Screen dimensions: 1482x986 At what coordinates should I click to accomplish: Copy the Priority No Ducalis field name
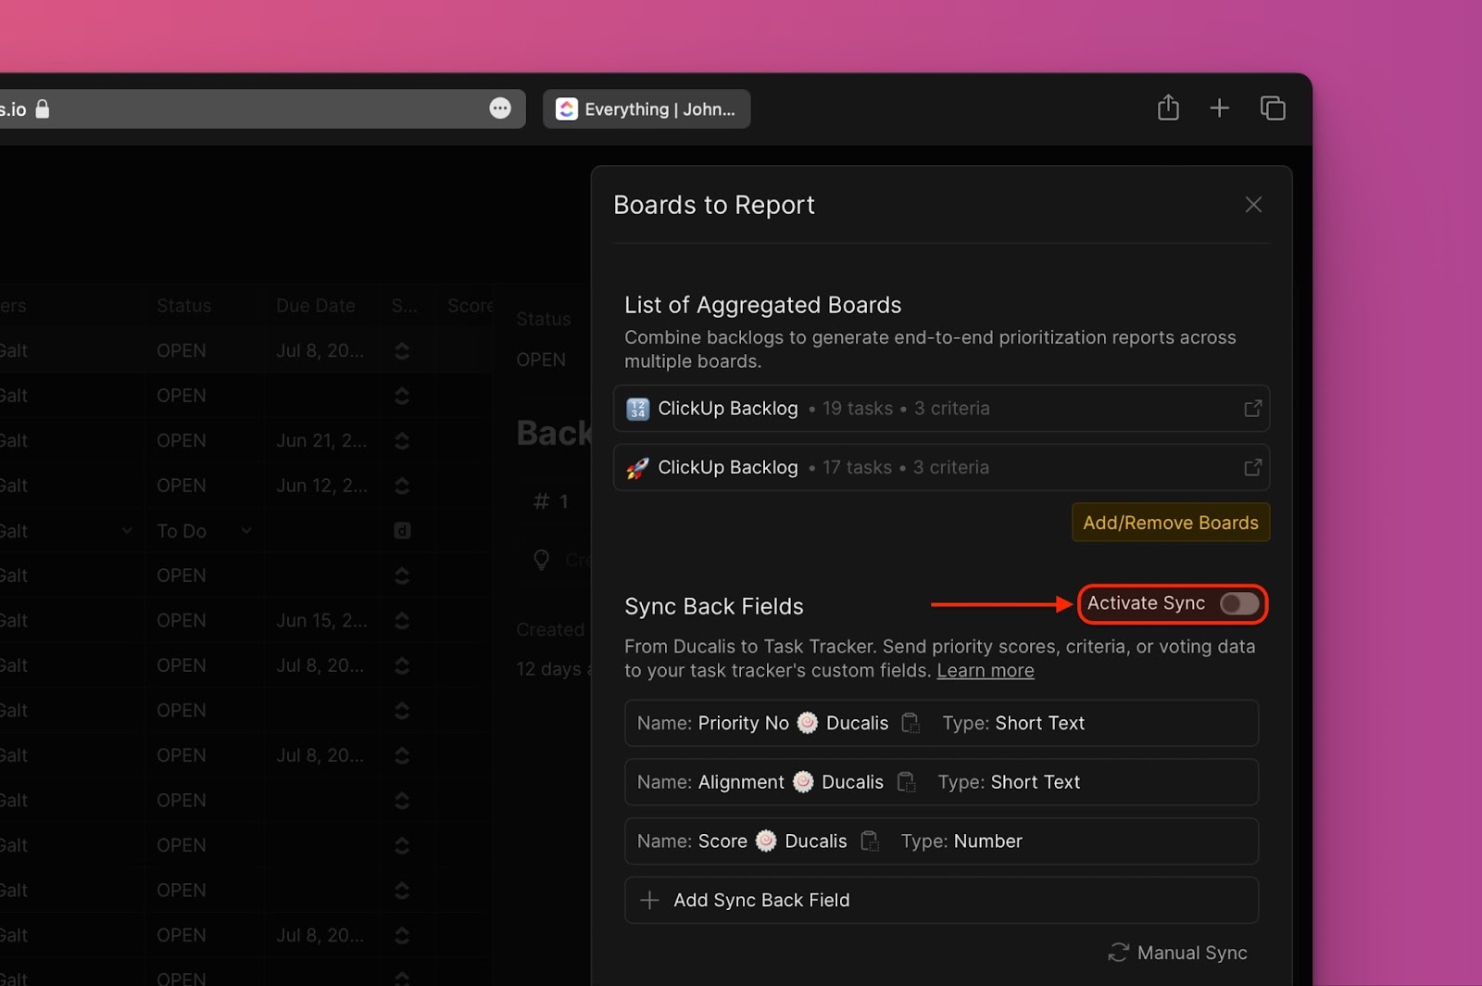coord(911,723)
